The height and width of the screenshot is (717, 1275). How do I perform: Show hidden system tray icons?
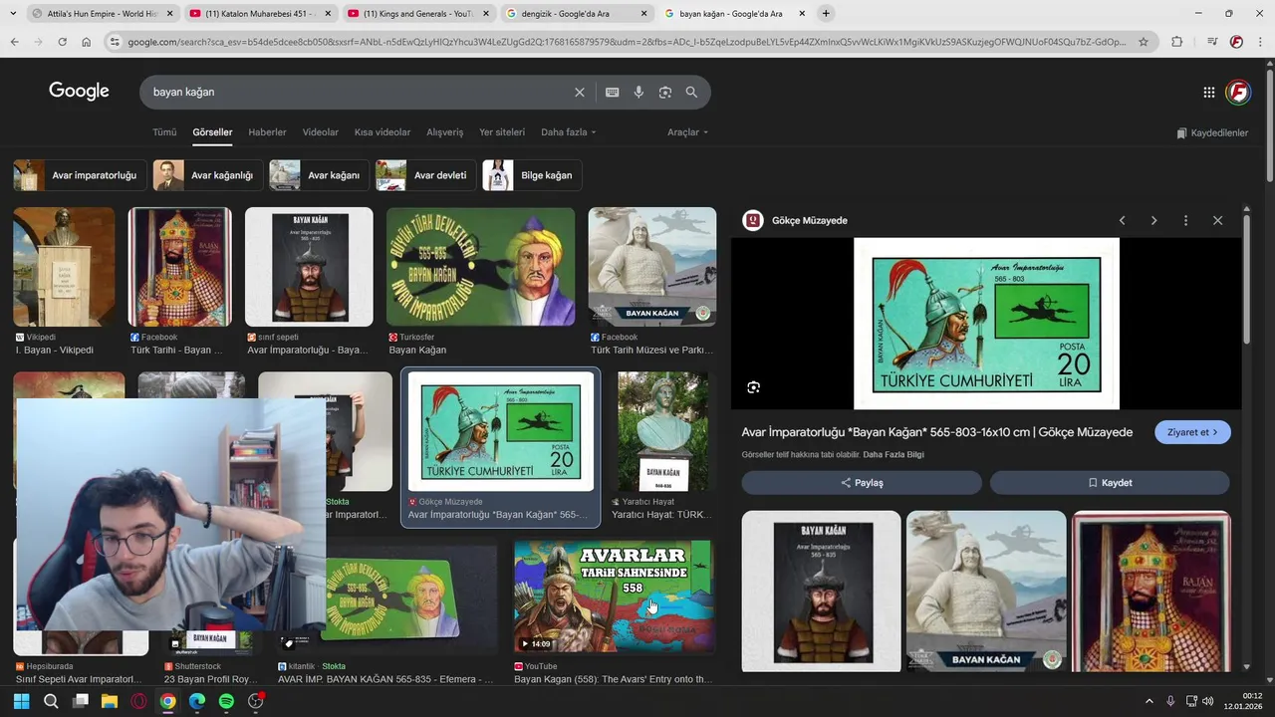tap(1148, 701)
